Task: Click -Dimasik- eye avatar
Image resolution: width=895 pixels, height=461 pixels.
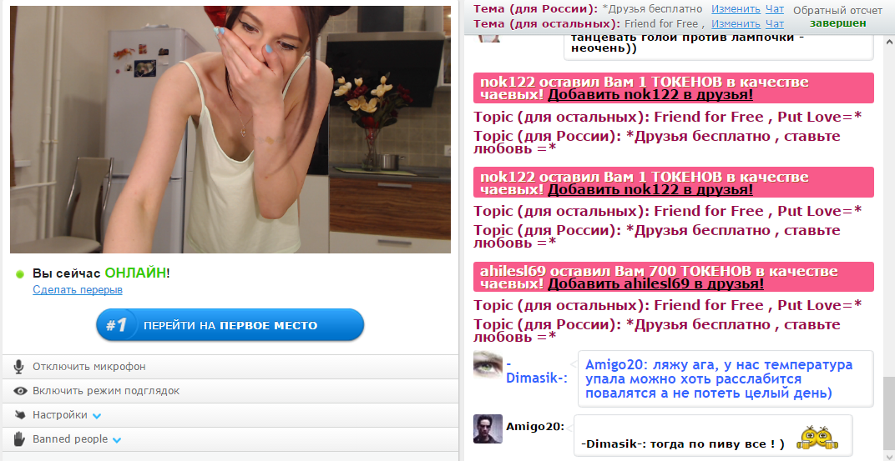Action: 488,364
